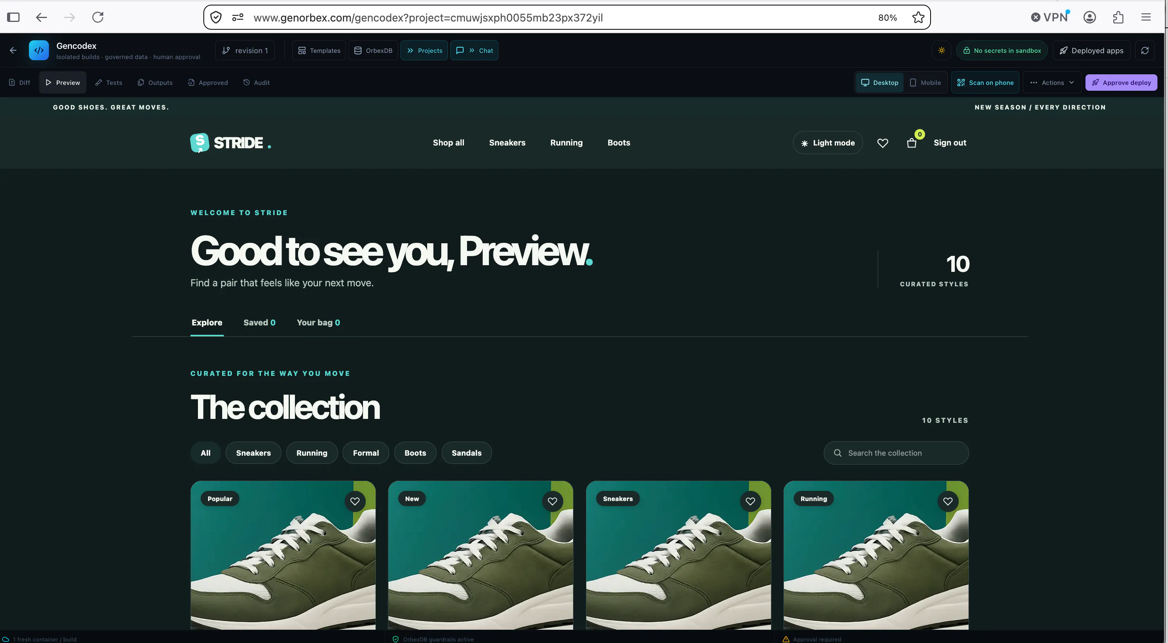Image resolution: width=1168 pixels, height=643 pixels.
Task: Click the Approval required status warning
Action: click(x=812, y=639)
